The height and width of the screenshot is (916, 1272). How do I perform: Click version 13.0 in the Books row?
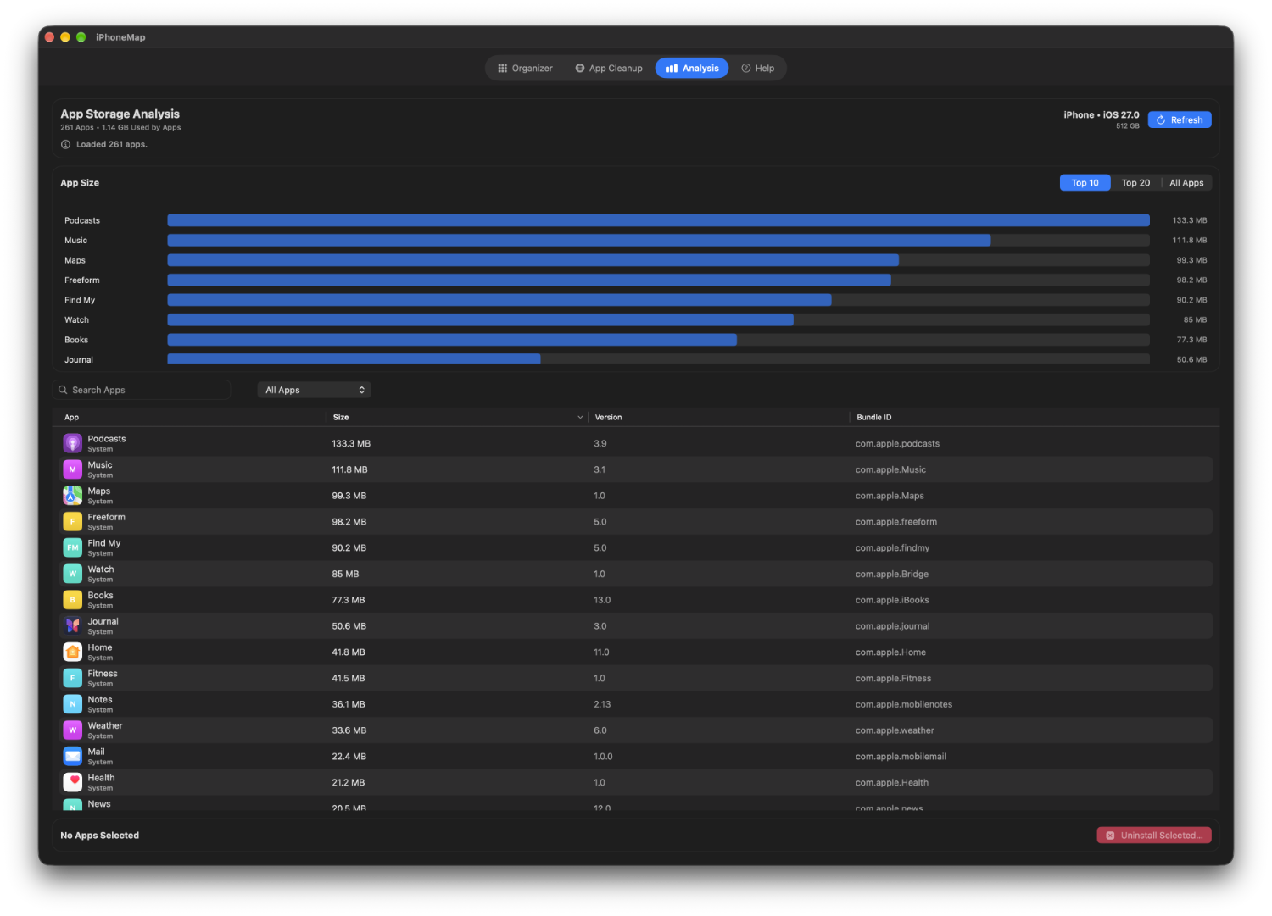pos(602,600)
